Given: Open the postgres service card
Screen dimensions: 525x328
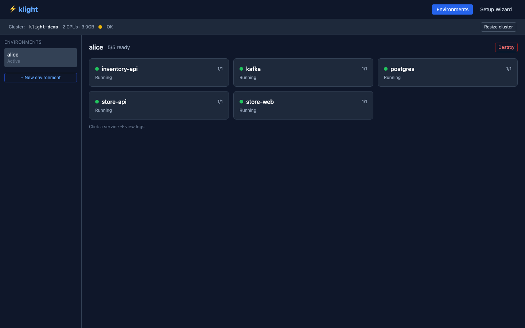Looking at the screenshot, I should click(448, 73).
